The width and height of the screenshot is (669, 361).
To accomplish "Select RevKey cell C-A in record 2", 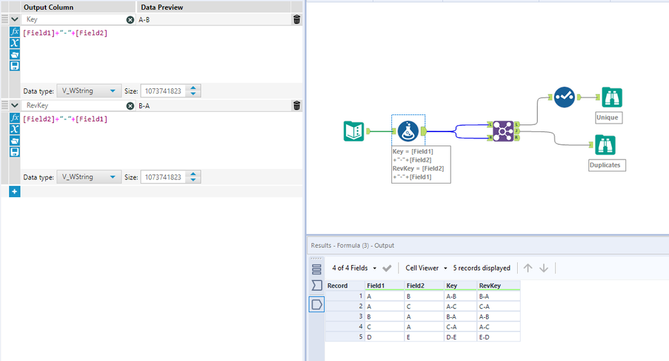I will tap(498, 307).
